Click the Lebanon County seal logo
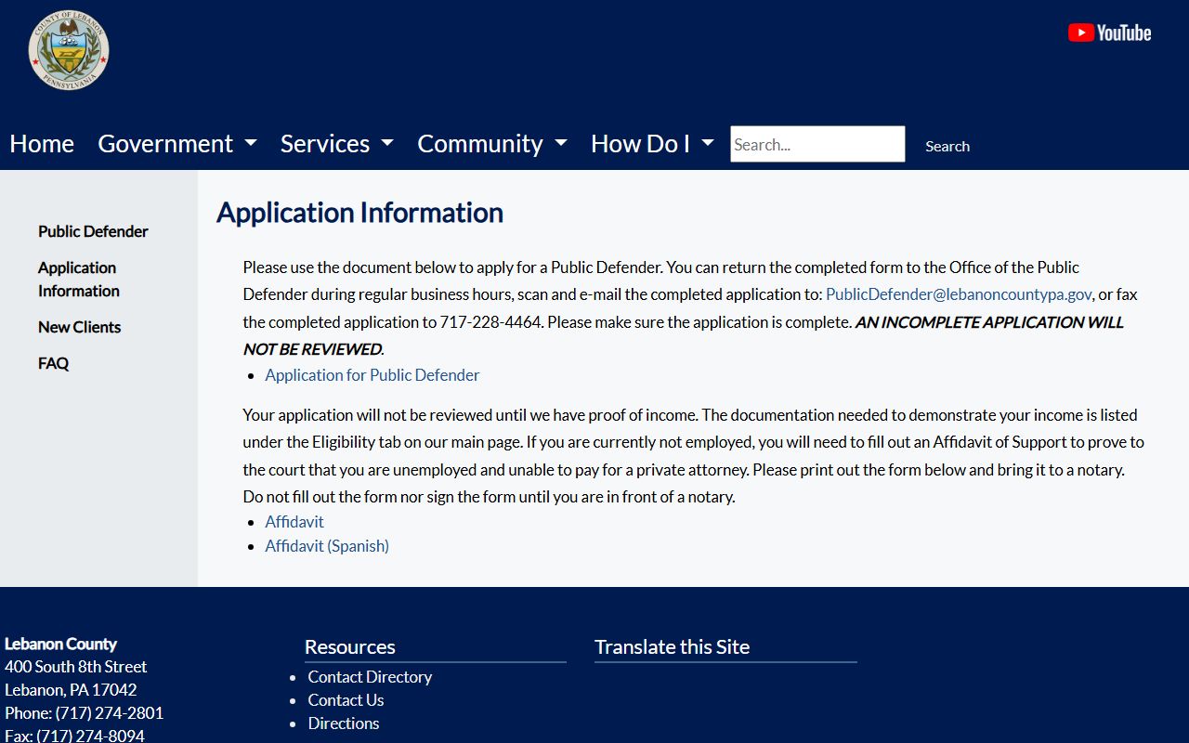The height and width of the screenshot is (743, 1189). [x=69, y=51]
